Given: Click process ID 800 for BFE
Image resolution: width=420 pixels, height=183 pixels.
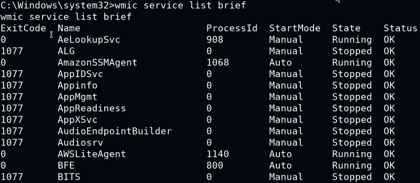Looking at the screenshot, I should (x=215, y=165).
